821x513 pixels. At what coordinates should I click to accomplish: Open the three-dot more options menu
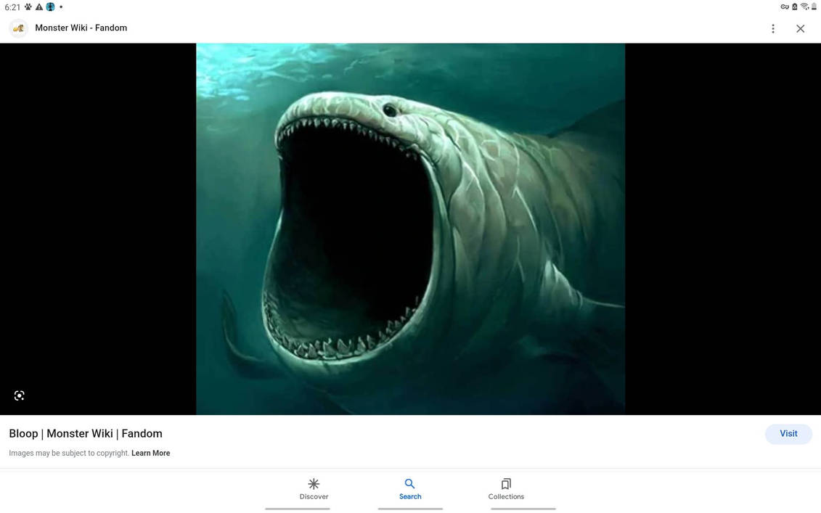tap(773, 29)
